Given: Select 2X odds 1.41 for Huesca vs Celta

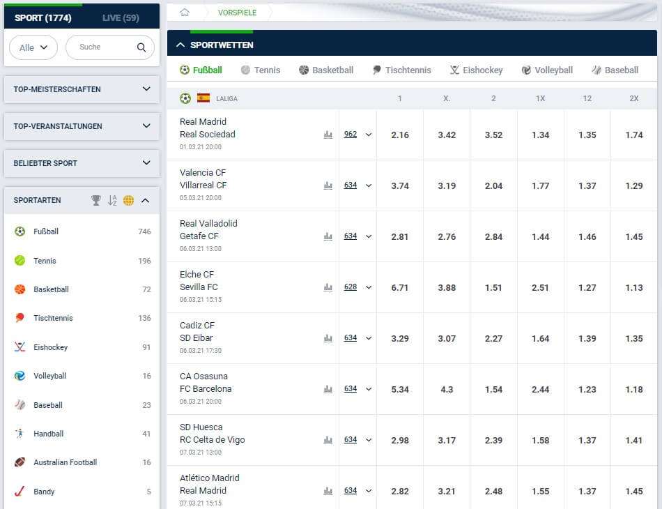Looking at the screenshot, I should point(634,440).
